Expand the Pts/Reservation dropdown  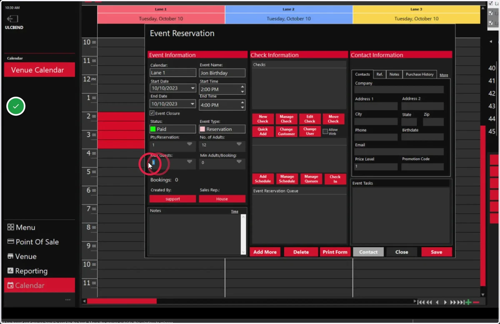190,144
